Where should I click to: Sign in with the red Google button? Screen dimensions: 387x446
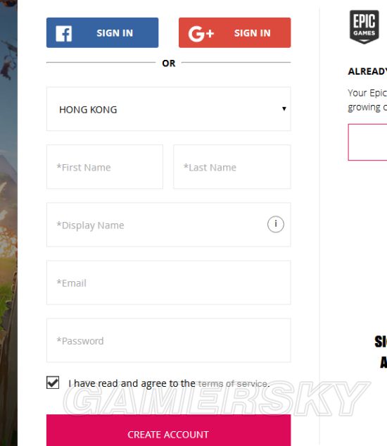[x=235, y=32]
